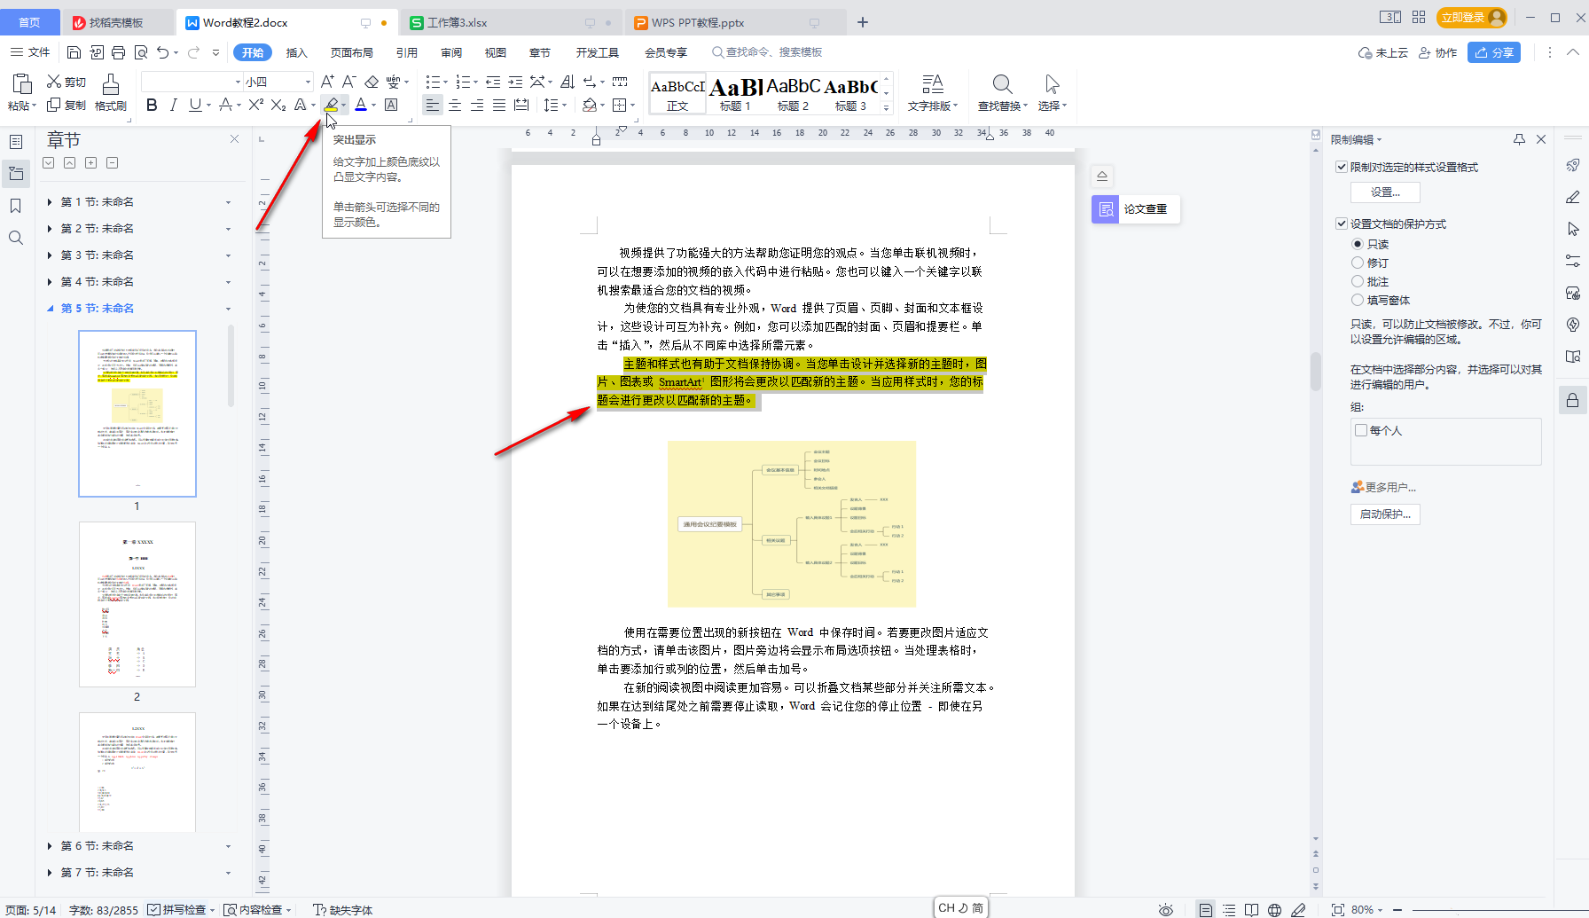The height and width of the screenshot is (918, 1589).
Task: Click the Search magnifier icon in left sidebar
Action: point(16,238)
